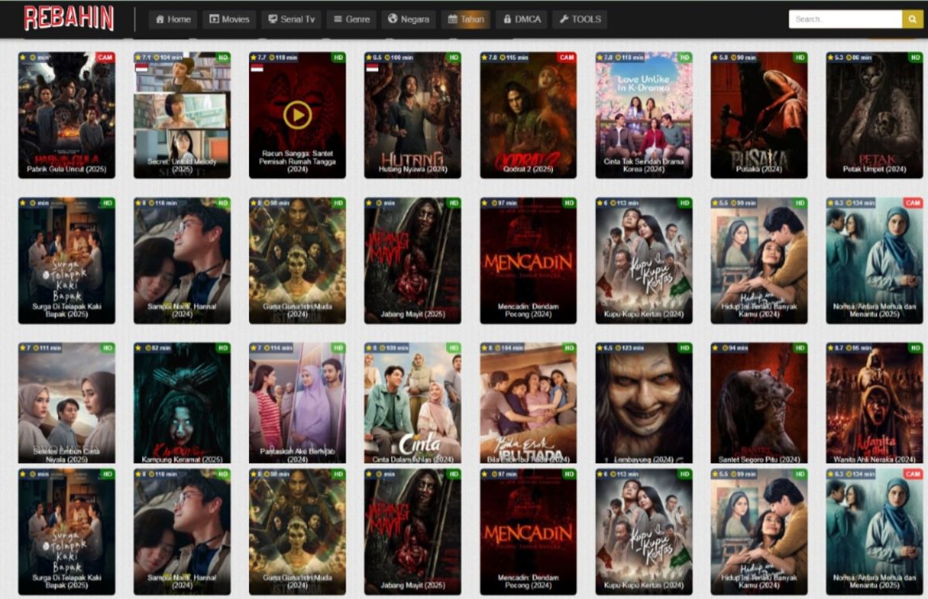The width and height of the screenshot is (928, 599).
Task: Expand the Genre menu
Action: click(352, 19)
